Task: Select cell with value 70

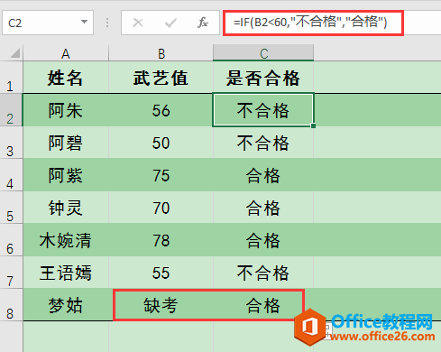Action: click(161, 208)
